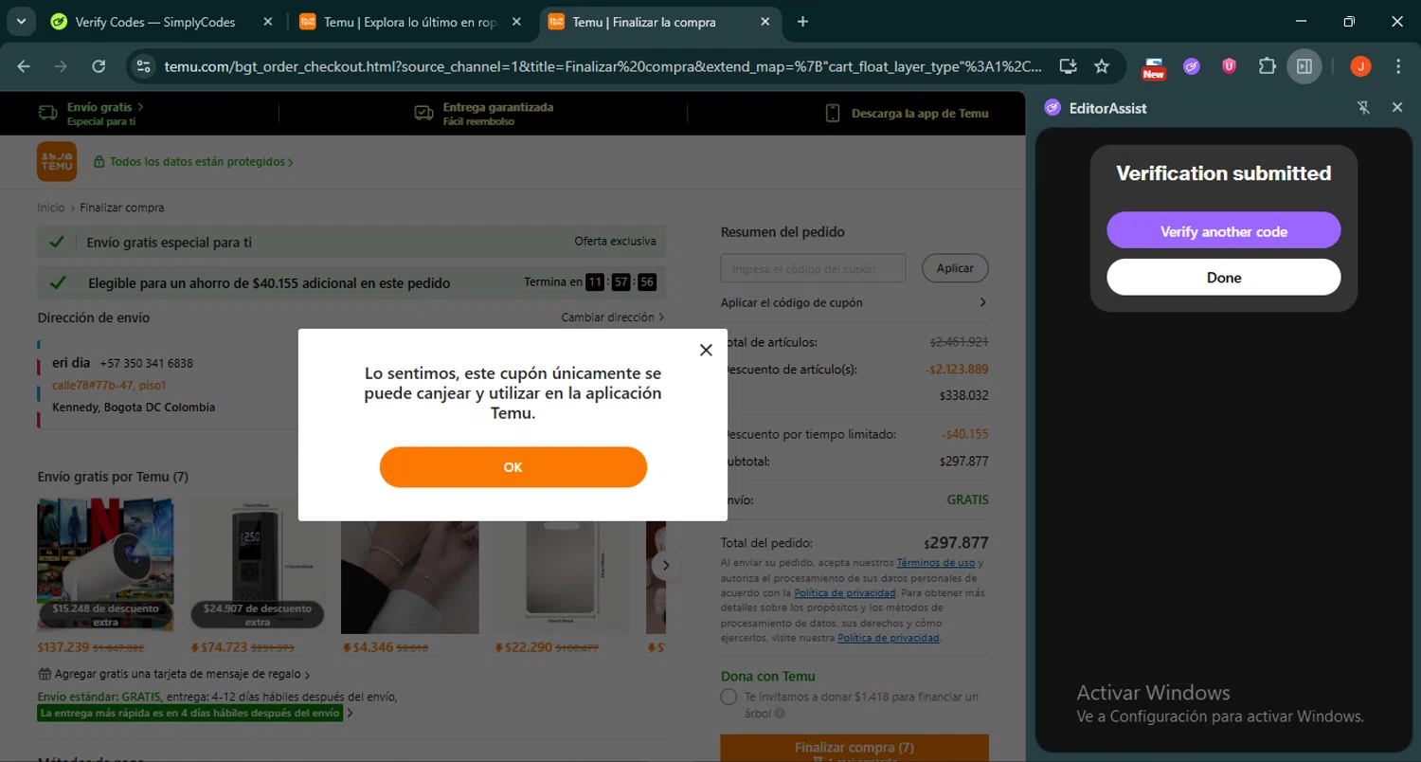Close the Verify Codes SimplyCodes tab

pyautogui.click(x=267, y=22)
